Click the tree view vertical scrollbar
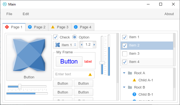 pyautogui.click(x=174, y=84)
